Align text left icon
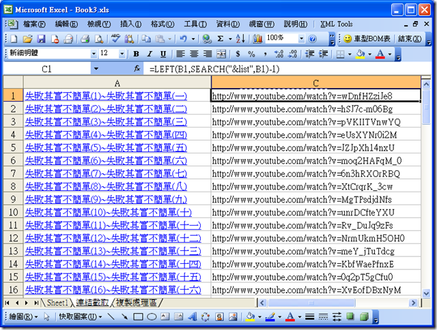The height and width of the screenshot is (330, 437). (x=180, y=54)
